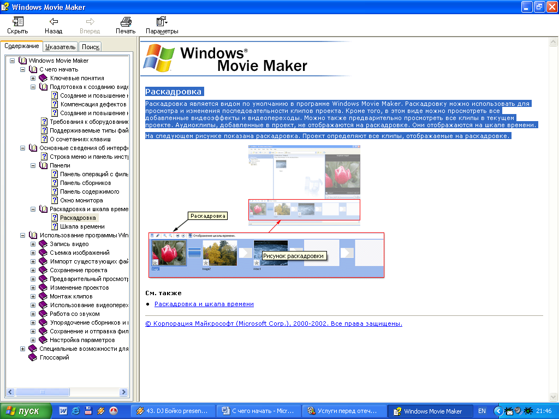
Task: Click the question page icon for Панель сборников
Action: pos(55,183)
